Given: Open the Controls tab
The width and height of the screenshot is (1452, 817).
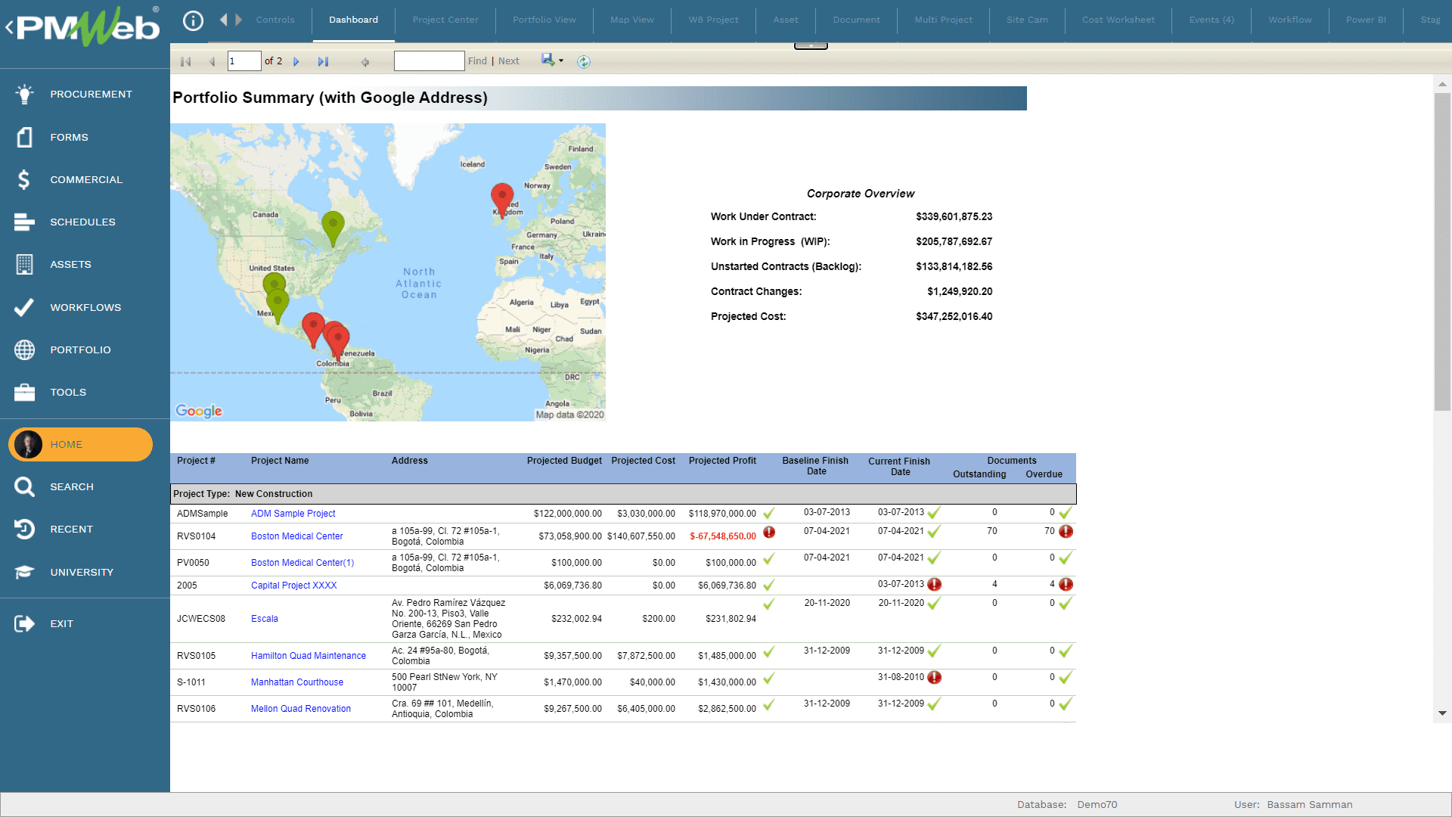Looking at the screenshot, I should [275, 20].
